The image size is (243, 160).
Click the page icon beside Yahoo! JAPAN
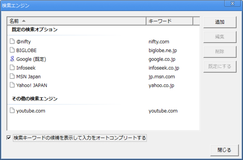12,85
